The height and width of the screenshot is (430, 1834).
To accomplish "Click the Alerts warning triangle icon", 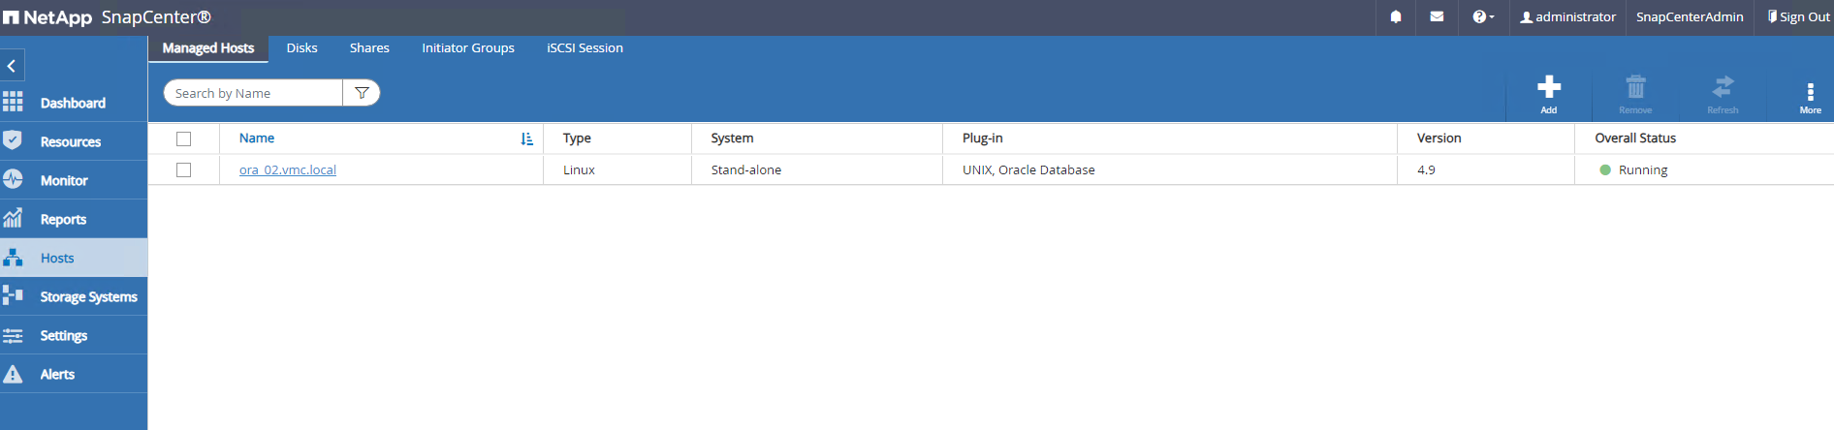I will 13,374.
